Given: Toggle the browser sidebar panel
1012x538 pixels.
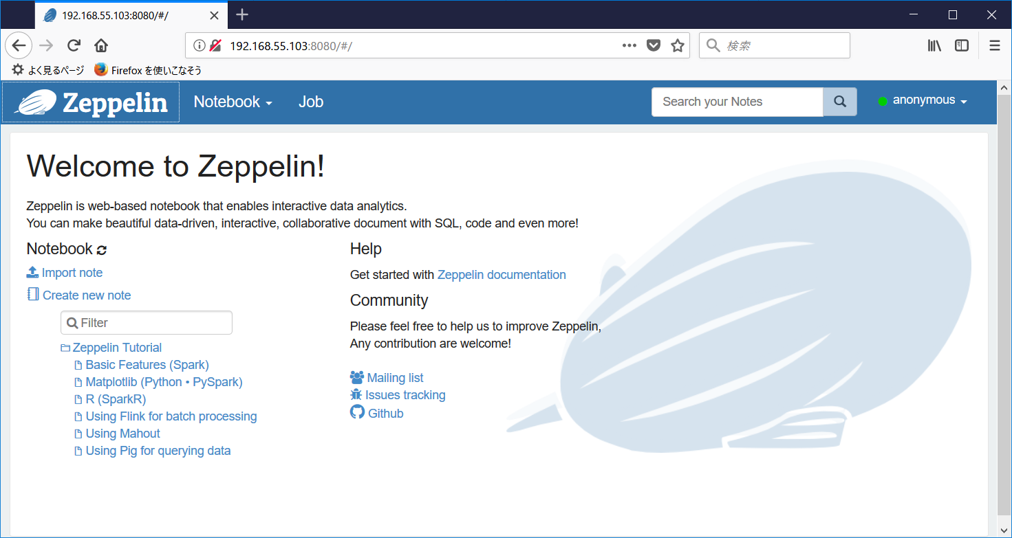Looking at the screenshot, I should click(x=961, y=45).
